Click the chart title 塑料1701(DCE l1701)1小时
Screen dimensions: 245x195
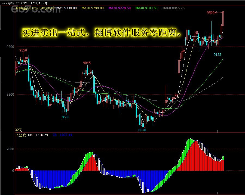[27, 3]
